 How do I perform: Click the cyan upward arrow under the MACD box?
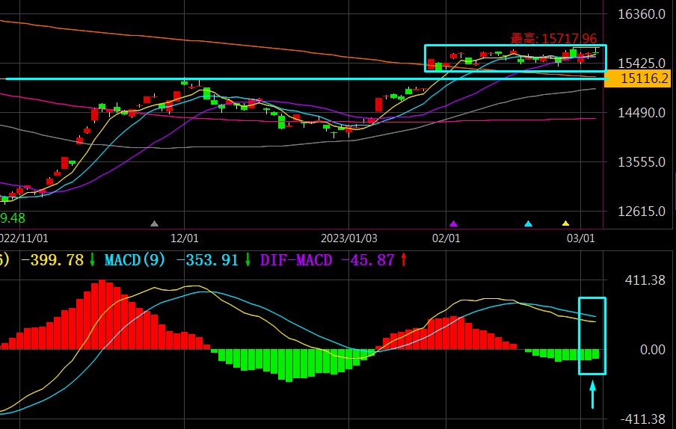coord(592,395)
